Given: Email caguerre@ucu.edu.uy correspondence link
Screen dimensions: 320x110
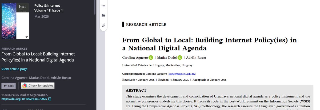Looking at the screenshot, I should coord(182,74).
